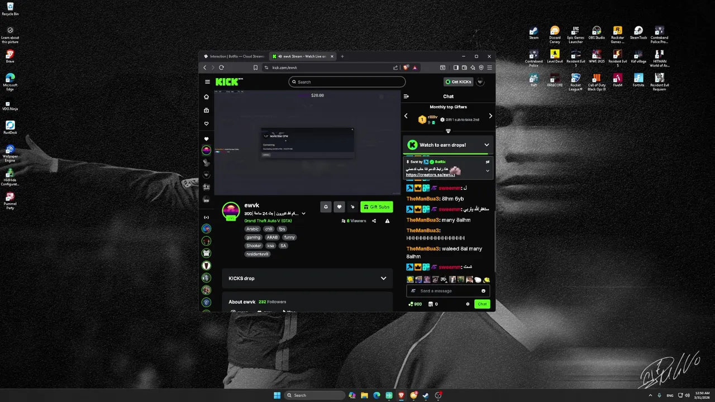Click the Gift Subs button

pos(376,207)
